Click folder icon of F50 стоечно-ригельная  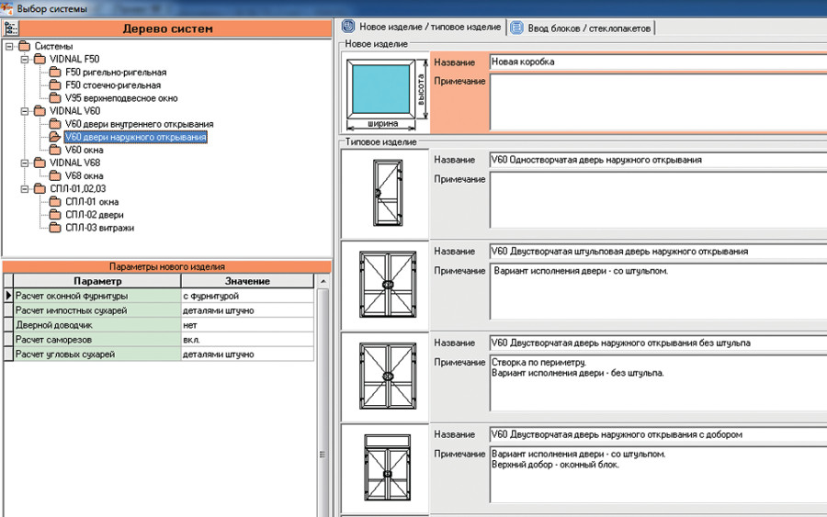point(55,84)
